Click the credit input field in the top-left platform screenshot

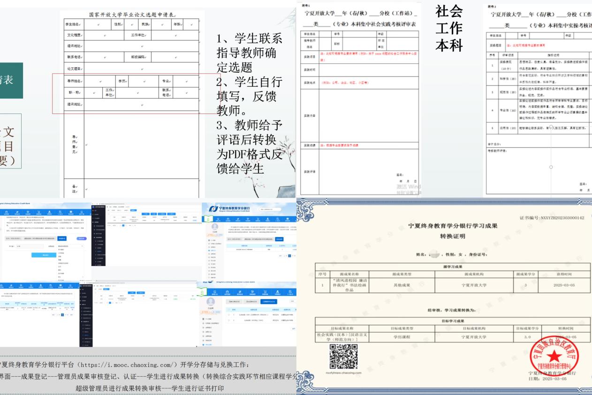[x=30, y=246]
